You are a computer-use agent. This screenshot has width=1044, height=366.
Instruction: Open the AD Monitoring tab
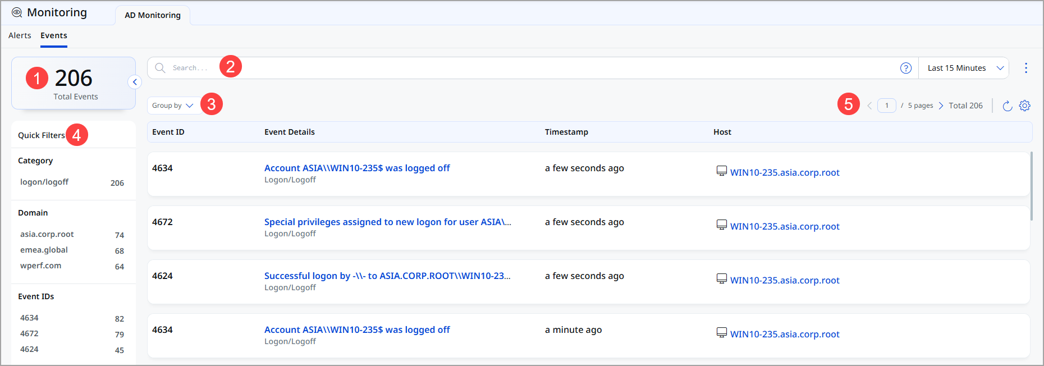tap(153, 15)
